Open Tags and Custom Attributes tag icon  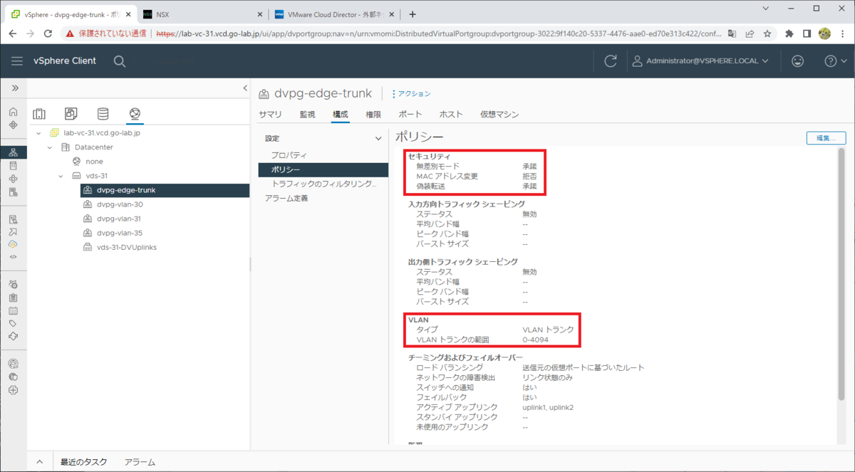(x=14, y=323)
